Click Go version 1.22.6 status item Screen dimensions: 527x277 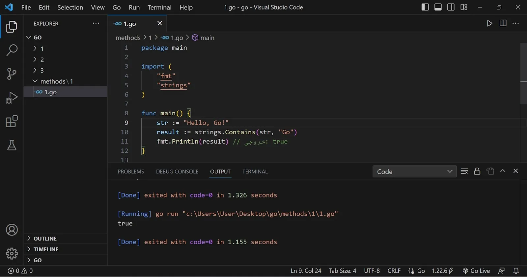[x=443, y=271]
